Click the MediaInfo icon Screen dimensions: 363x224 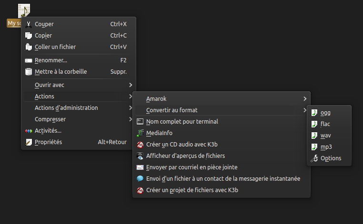tap(140, 133)
